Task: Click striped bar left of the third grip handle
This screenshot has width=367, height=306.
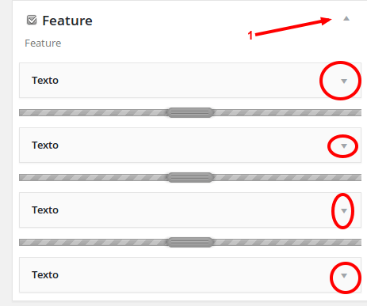Action: coord(93,242)
